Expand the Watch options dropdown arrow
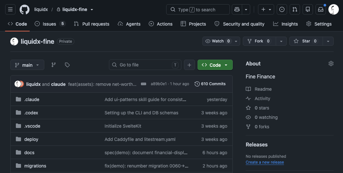343x173 pixels. (x=236, y=41)
